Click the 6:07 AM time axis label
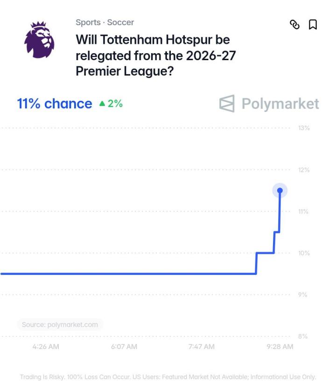Image resolution: width=336 pixels, height=384 pixels. tap(124, 347)
